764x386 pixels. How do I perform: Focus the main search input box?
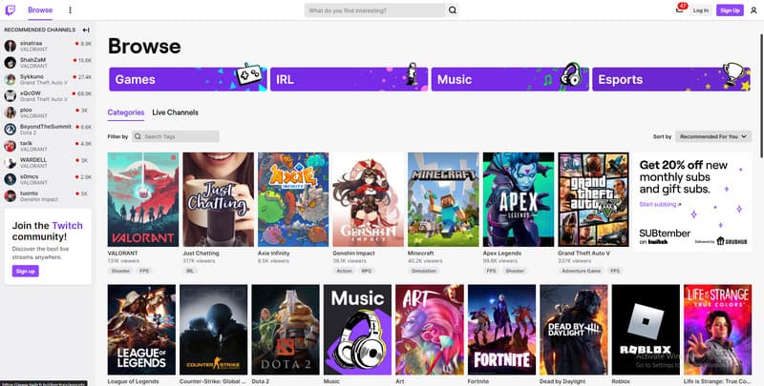(x=375, y=10)
